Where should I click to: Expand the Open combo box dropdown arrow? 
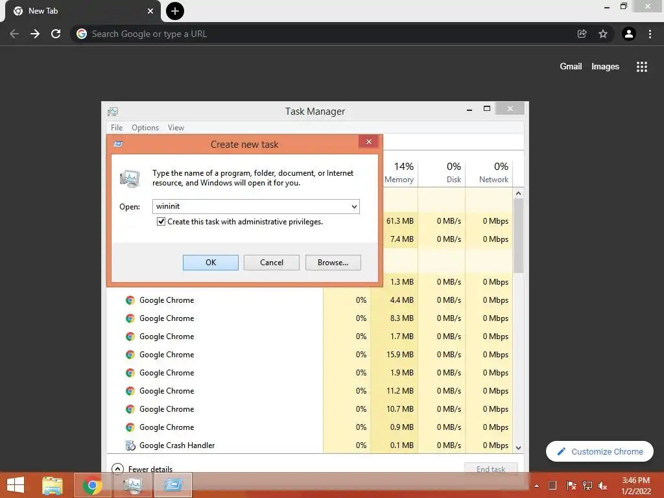click(x=354, y=207)
